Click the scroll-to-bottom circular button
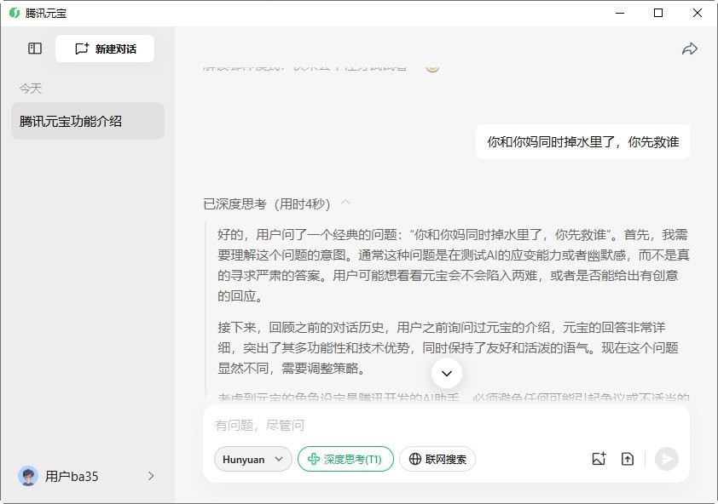Image resolution: width=718 pixels, height=504 pixels. [446, 373]
